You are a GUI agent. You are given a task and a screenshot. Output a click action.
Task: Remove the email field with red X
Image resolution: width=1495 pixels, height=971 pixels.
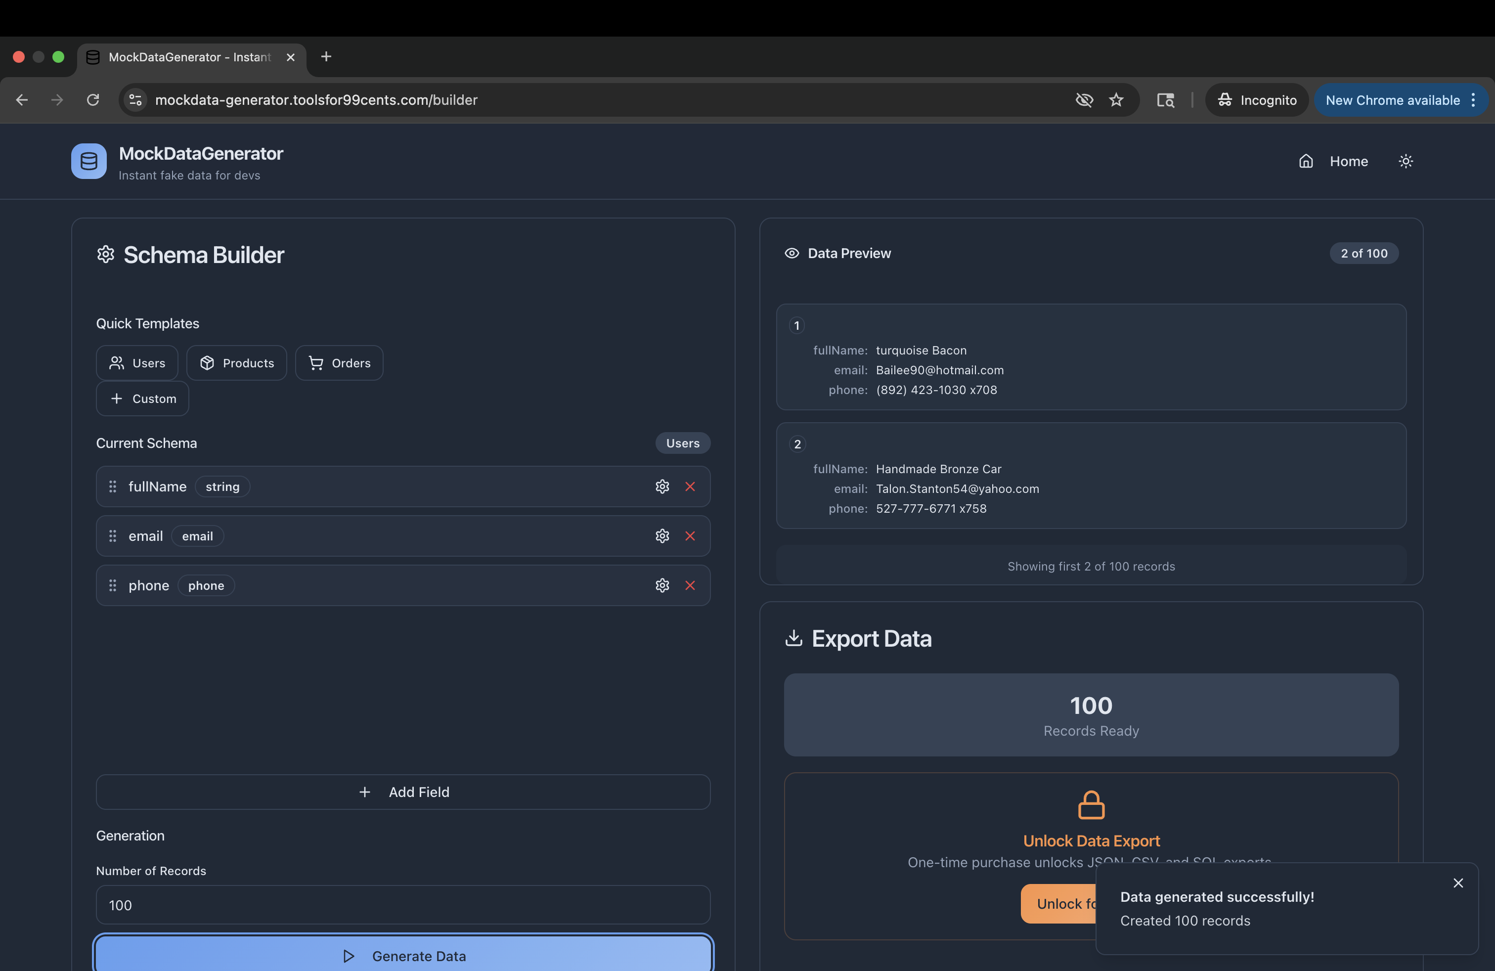tap(690, 536)
